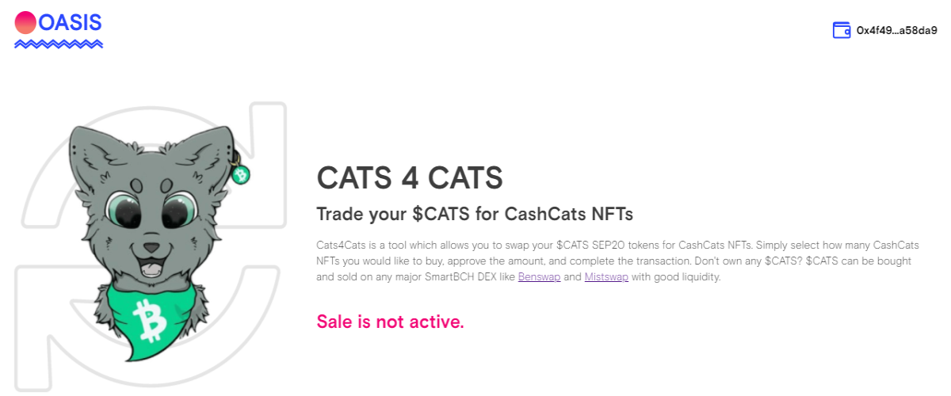Click the faded circular arrow background graphic
The width and height of the screenshot is (951, 396).
point(151,246)
